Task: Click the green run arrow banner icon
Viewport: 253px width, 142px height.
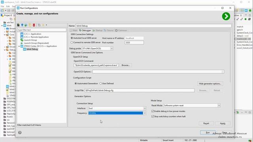Action: [x=226, y=16]
